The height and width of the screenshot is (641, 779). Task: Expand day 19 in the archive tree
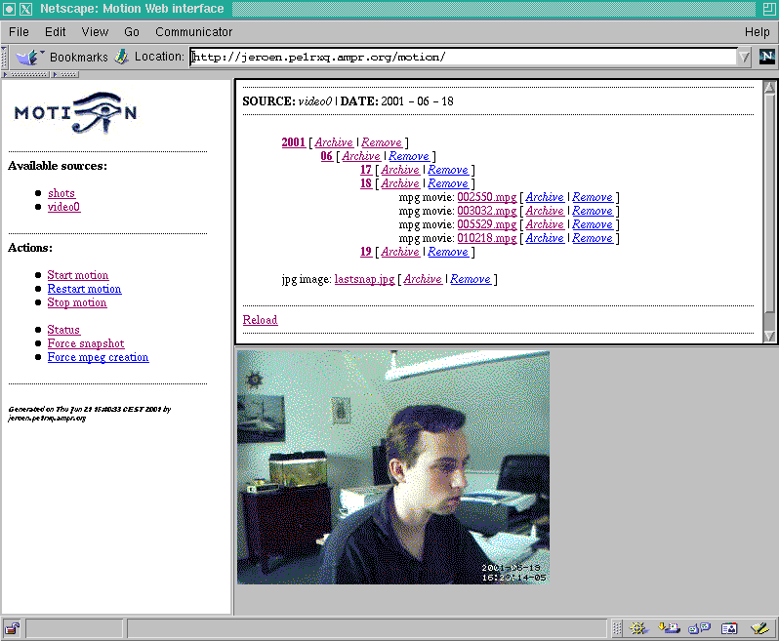[x=366, y=252]
